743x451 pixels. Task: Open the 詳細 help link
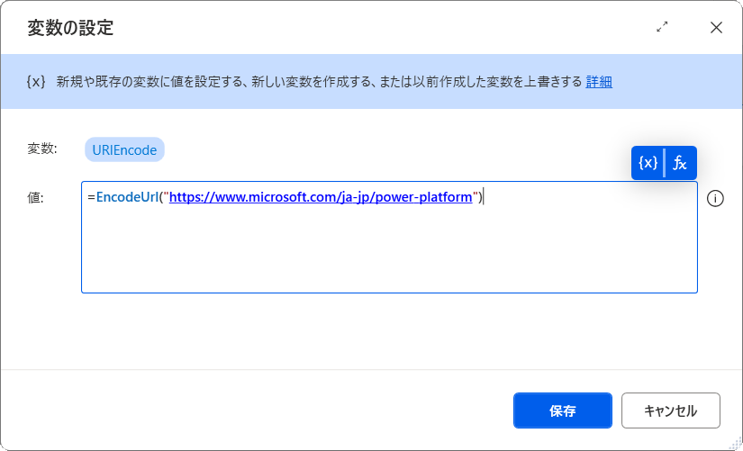(x=599, y=82)
